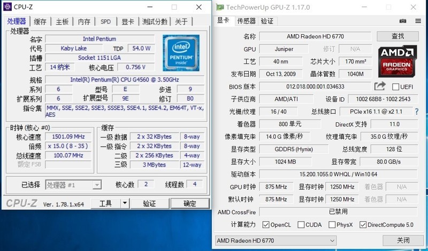Click the 工具 button in CPU-Z
Screen dimensions: 428x251
105,203
